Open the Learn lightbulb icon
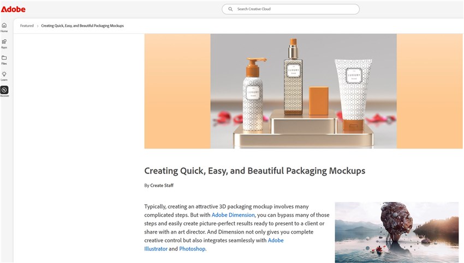 click(x=4, y=74)
